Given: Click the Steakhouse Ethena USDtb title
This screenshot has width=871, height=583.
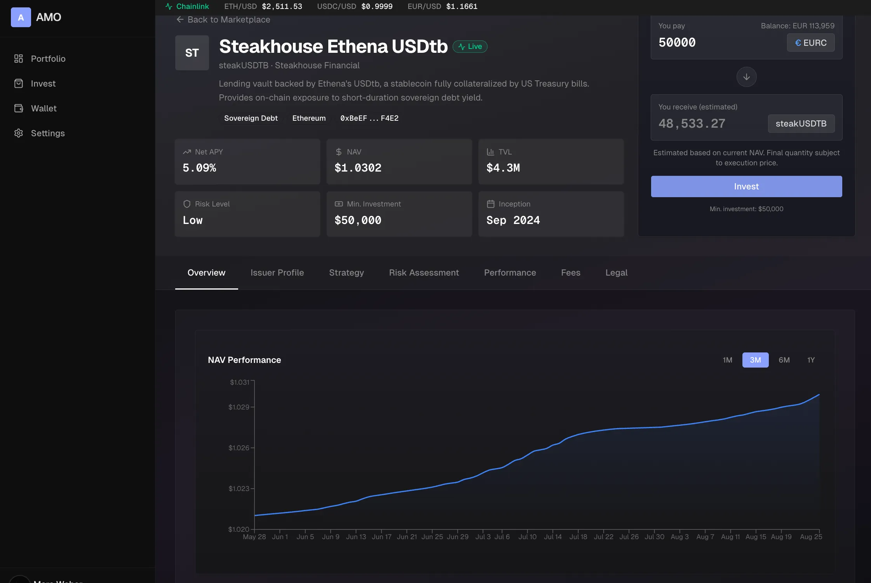Looking at the screenshot, I should click(333, 46).
